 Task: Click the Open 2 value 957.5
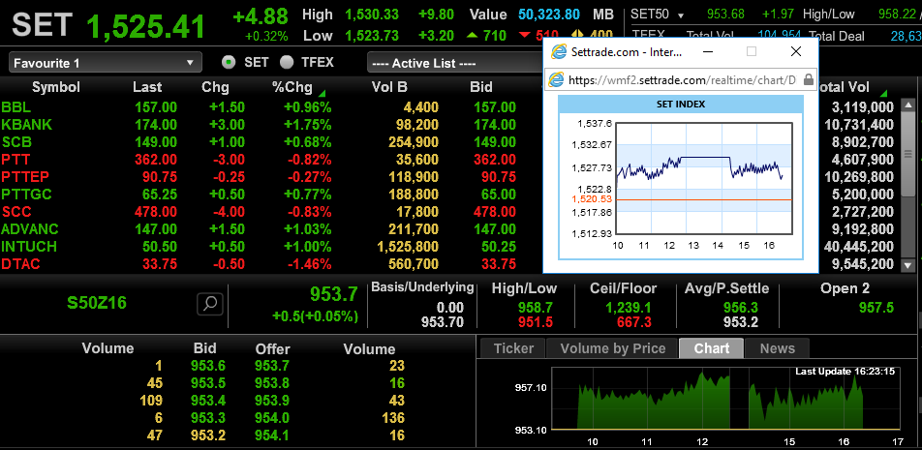click(x=876, y=307)
